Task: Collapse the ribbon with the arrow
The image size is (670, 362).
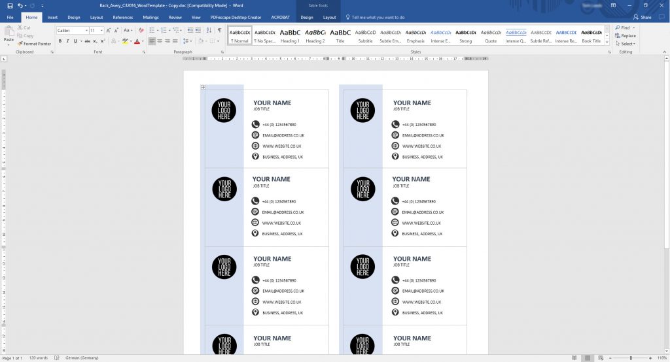Action: pos(665,52)
